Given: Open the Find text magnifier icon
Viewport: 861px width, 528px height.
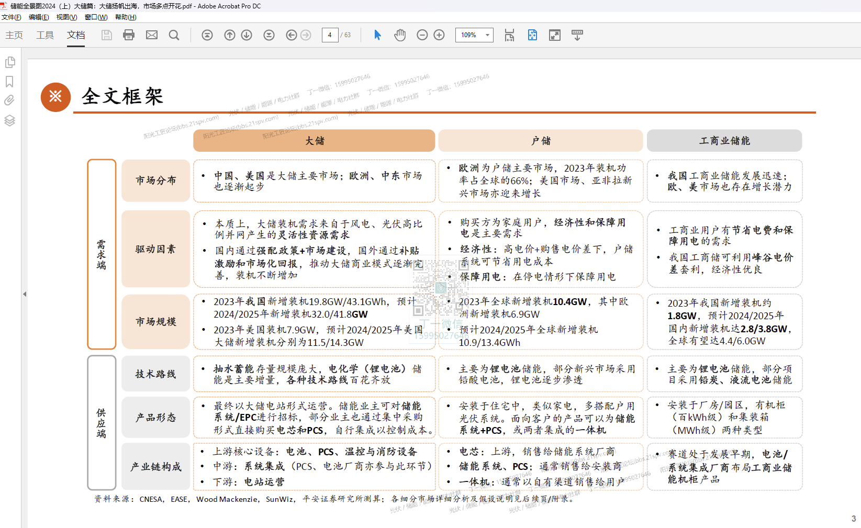Looking at the screenshot, I should (174, 35).
